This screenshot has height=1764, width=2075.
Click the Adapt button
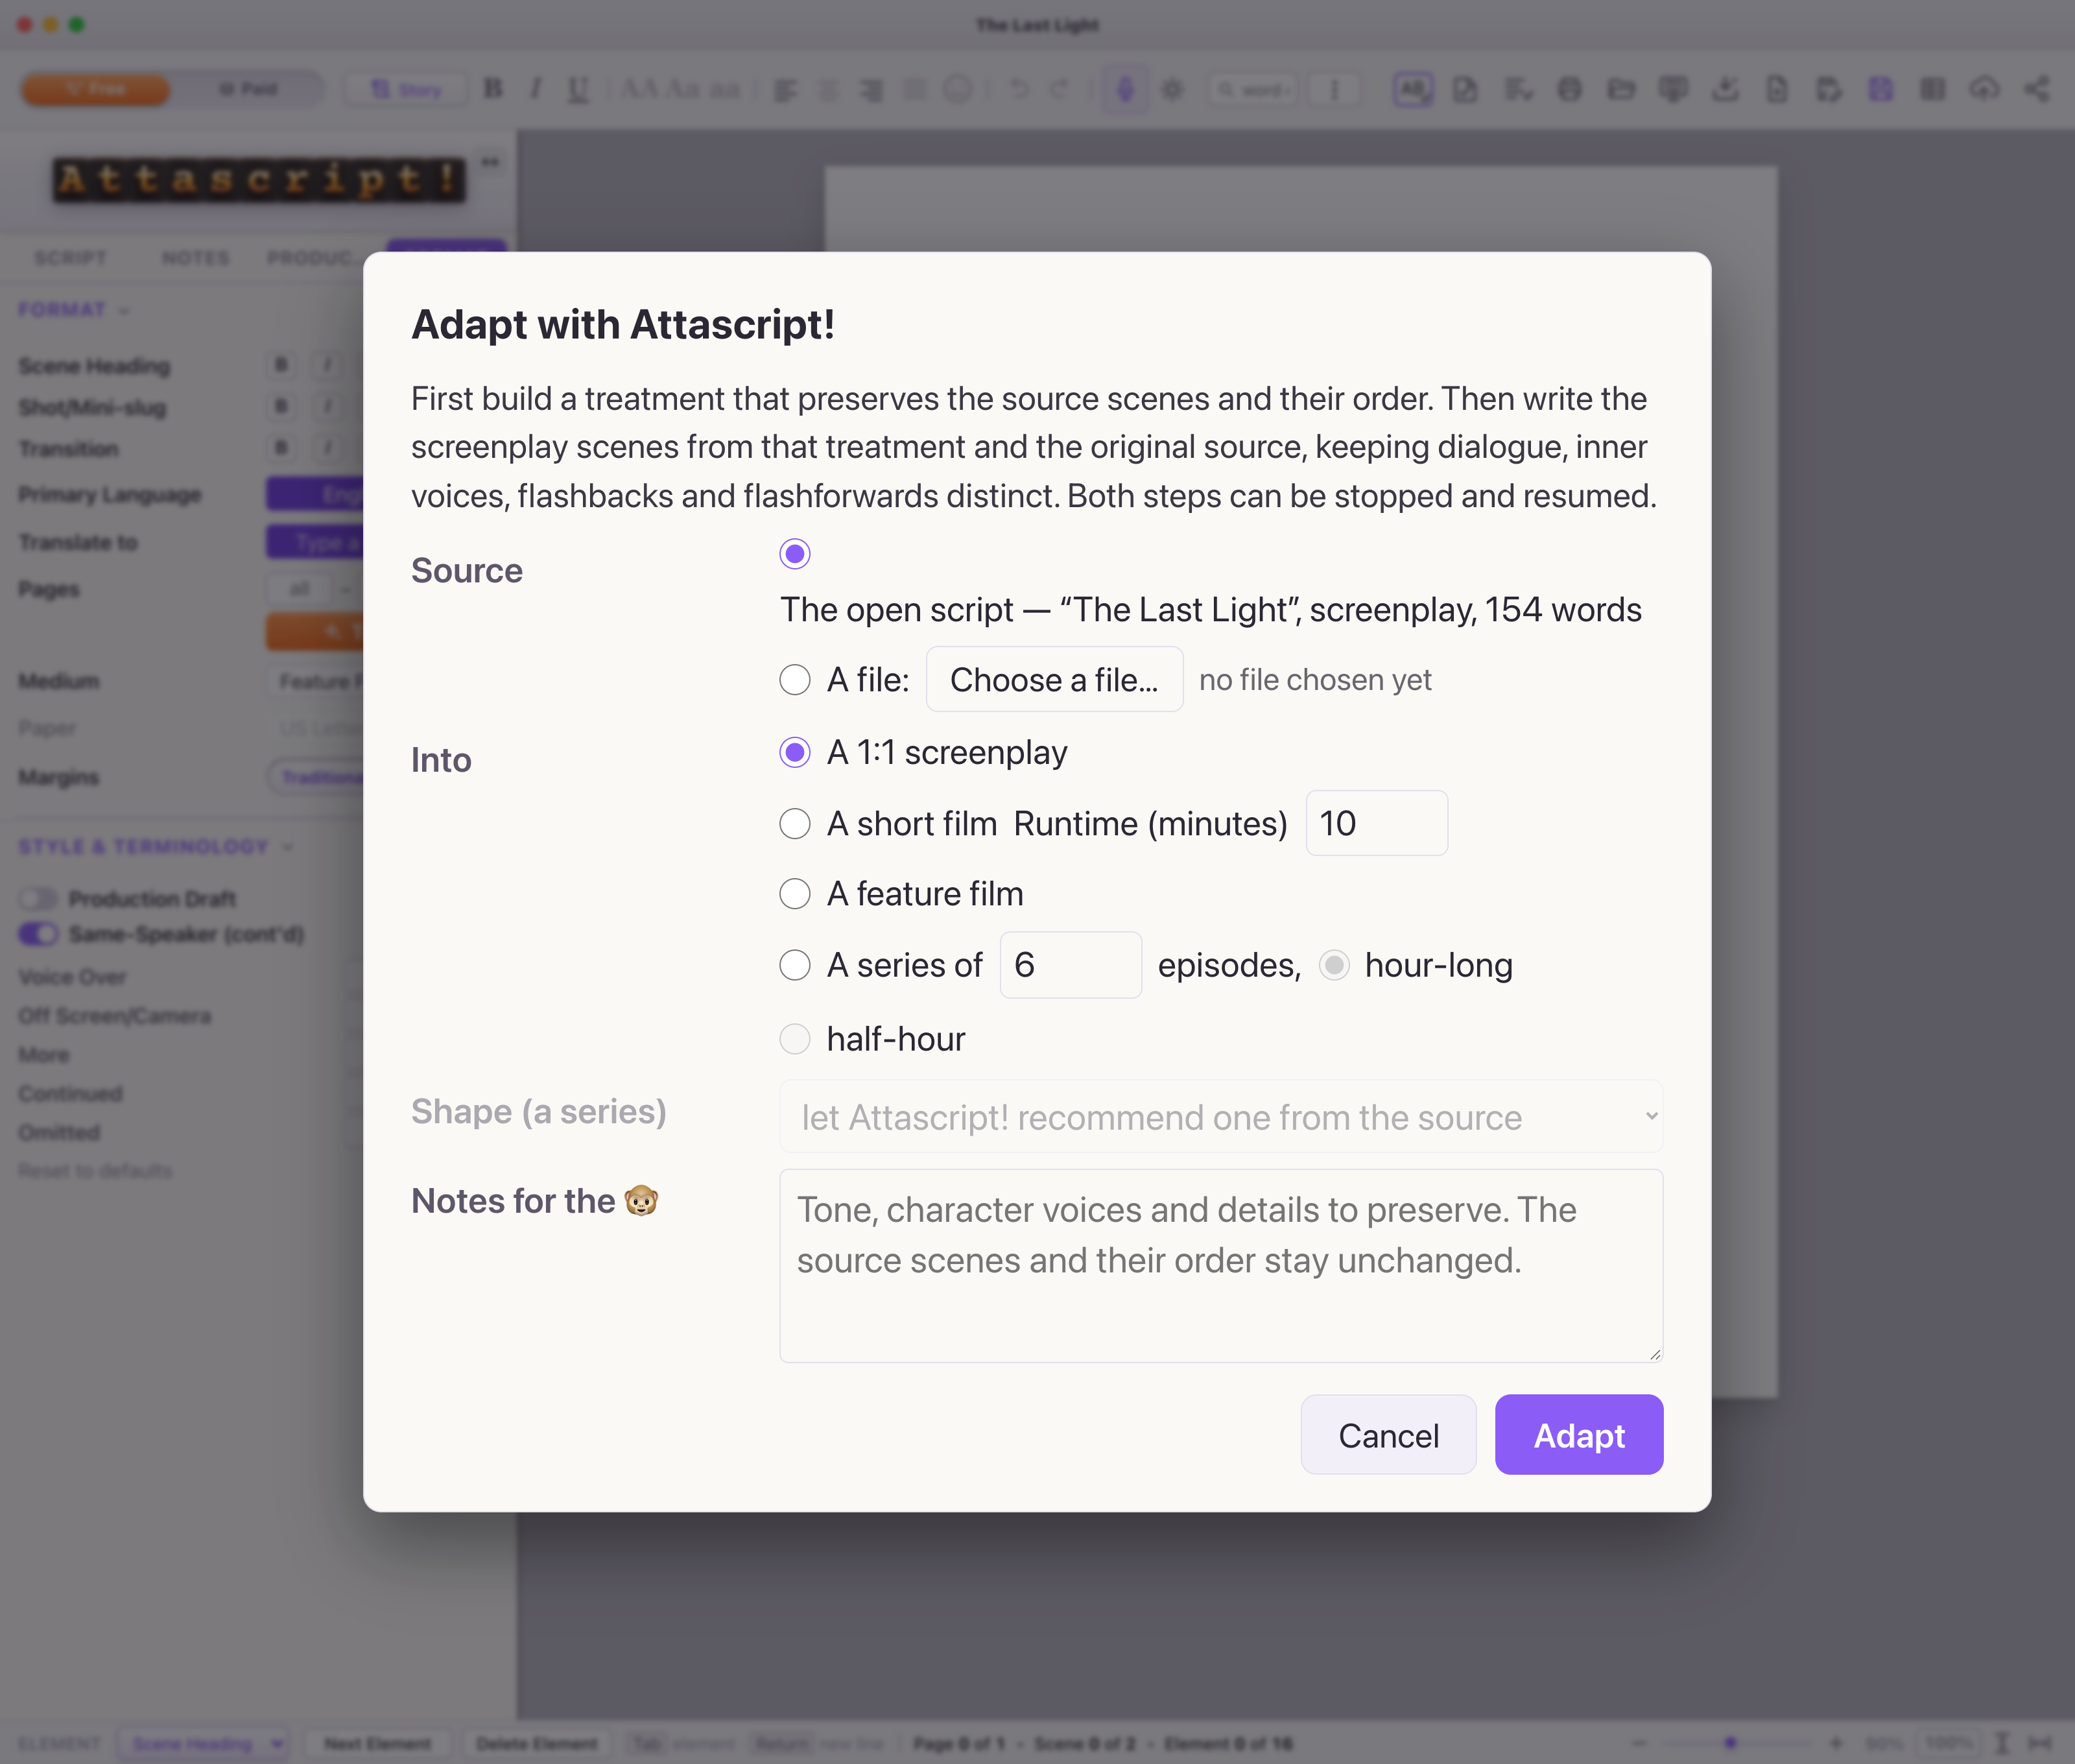[x=1579, y=1435]
